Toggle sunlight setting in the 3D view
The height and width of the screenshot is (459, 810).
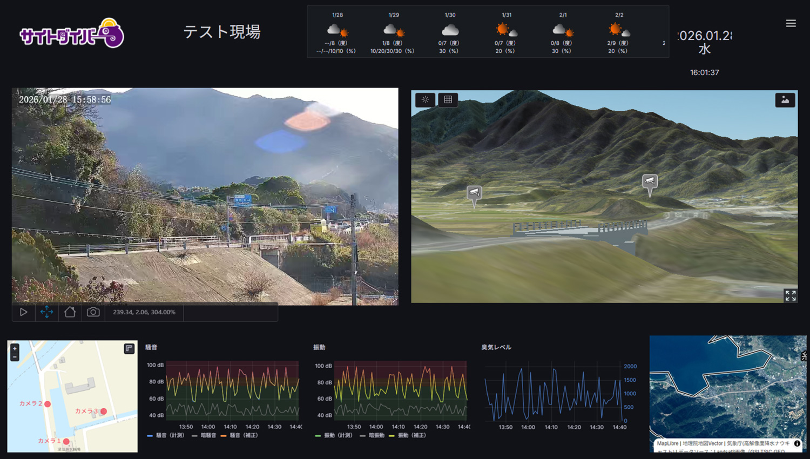[425, 100]
